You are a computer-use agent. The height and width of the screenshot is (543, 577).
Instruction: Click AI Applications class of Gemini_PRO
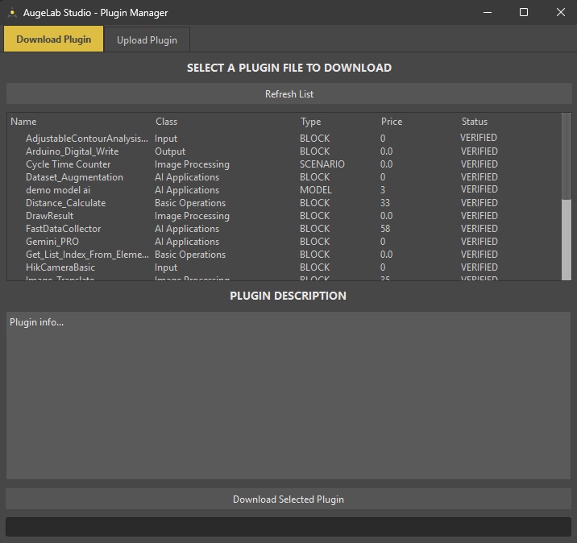tap(187, 242)
